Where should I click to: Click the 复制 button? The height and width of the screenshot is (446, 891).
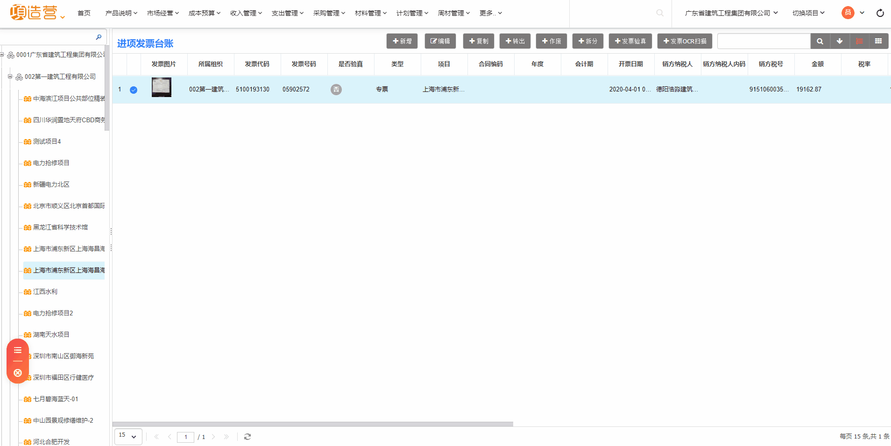pyautogui.click(x=479, y=41)
